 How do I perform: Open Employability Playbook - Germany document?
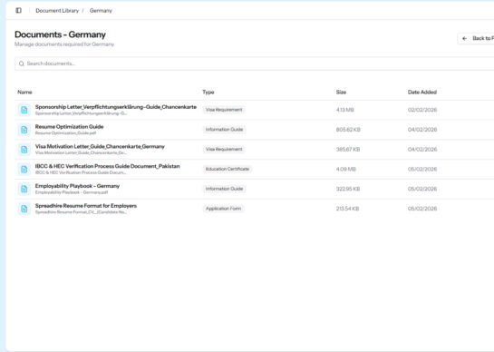[x=77, y=186]
